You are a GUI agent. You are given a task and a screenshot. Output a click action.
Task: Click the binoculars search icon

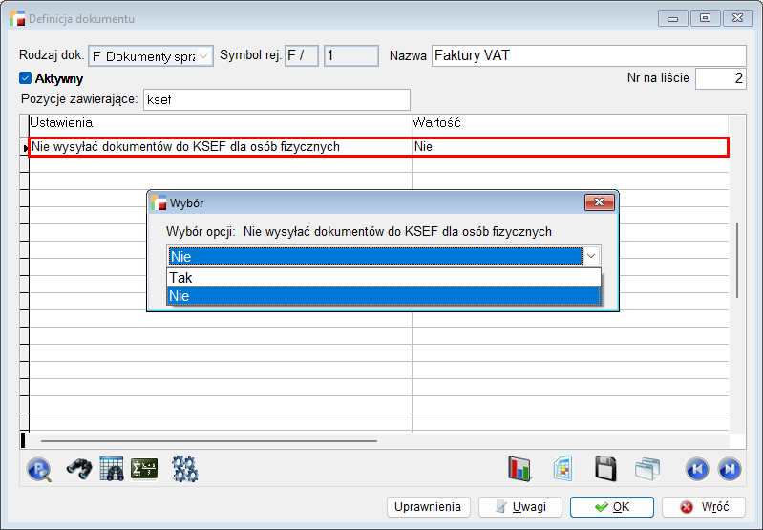[78, 469]
